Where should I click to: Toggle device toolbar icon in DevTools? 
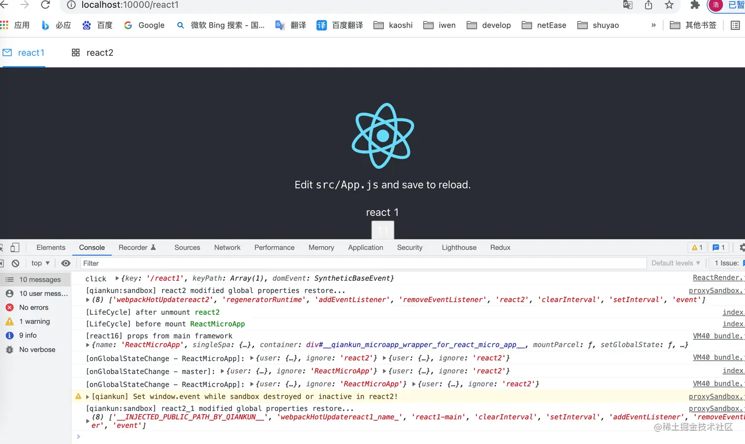(15, 248)
